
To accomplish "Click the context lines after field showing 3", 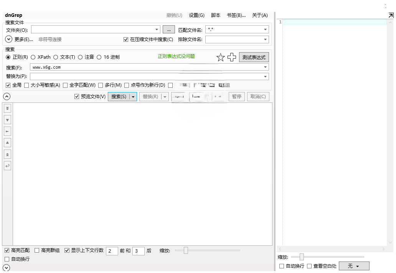I will (x=139, y=251).
